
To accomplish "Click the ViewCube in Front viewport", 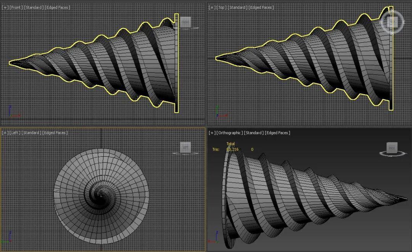I will pos(185,22).
